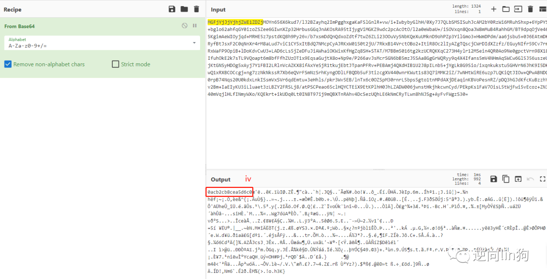Copy raw output to clipboard
Image resolution: width=547 pixels, height=279 pixels.
(506, 179)
